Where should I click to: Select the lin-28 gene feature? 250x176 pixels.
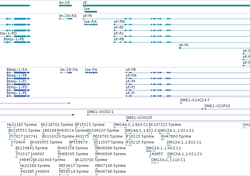pyautogui.click(x=66, y=6)
